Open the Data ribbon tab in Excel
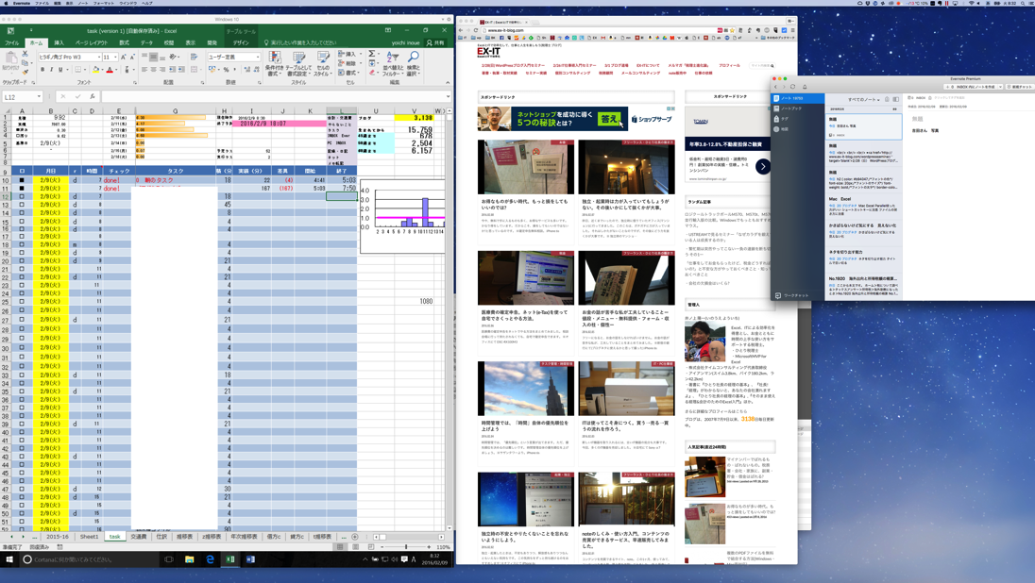 [x=146, y=42]
